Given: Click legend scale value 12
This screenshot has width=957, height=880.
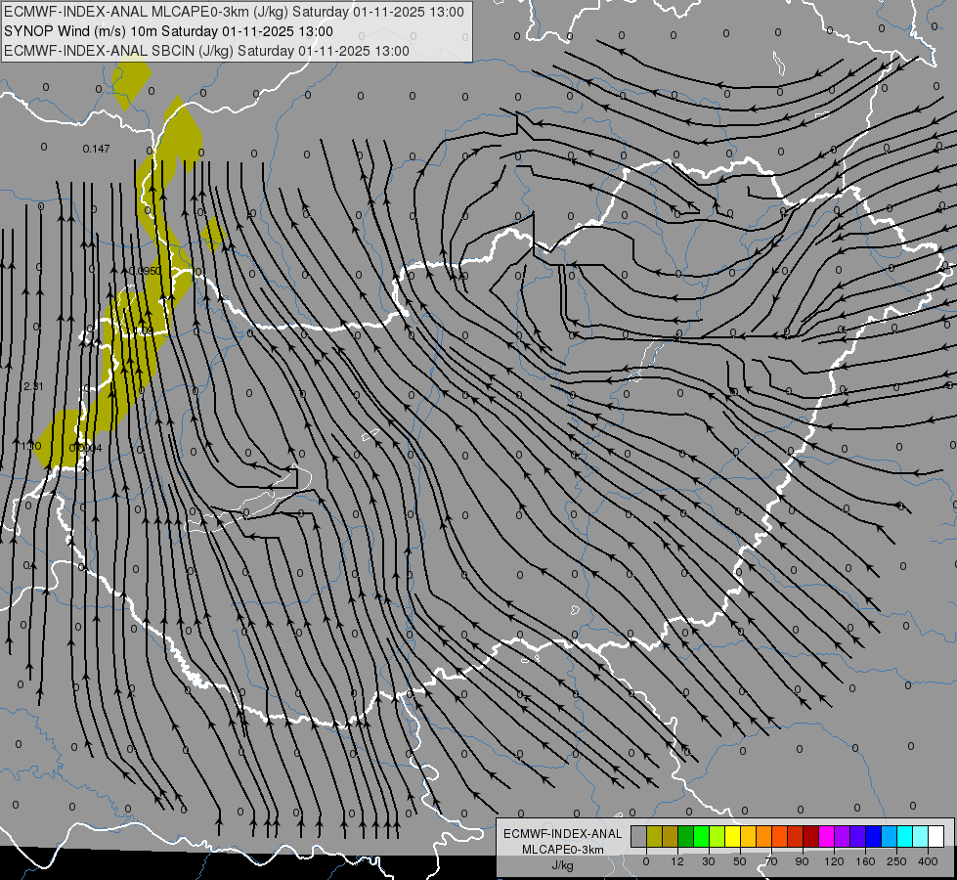Looking at the screenshot, I should tap(677, 861).
